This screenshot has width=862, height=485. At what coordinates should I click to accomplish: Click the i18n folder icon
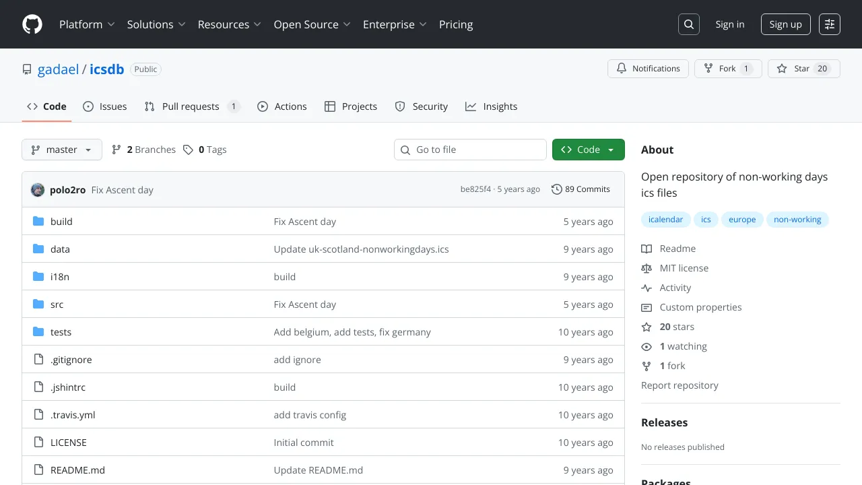38,276
